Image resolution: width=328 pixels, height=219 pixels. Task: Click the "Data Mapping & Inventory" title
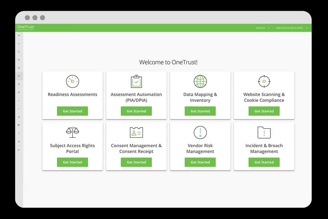click(x=200, y=97)
